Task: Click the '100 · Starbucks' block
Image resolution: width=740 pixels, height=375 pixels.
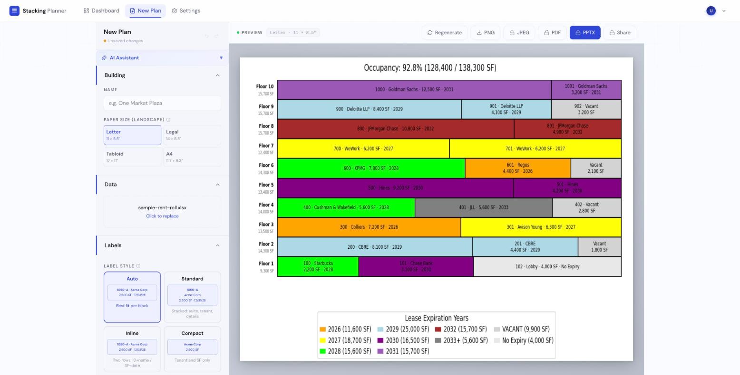Action: [318, 266]
